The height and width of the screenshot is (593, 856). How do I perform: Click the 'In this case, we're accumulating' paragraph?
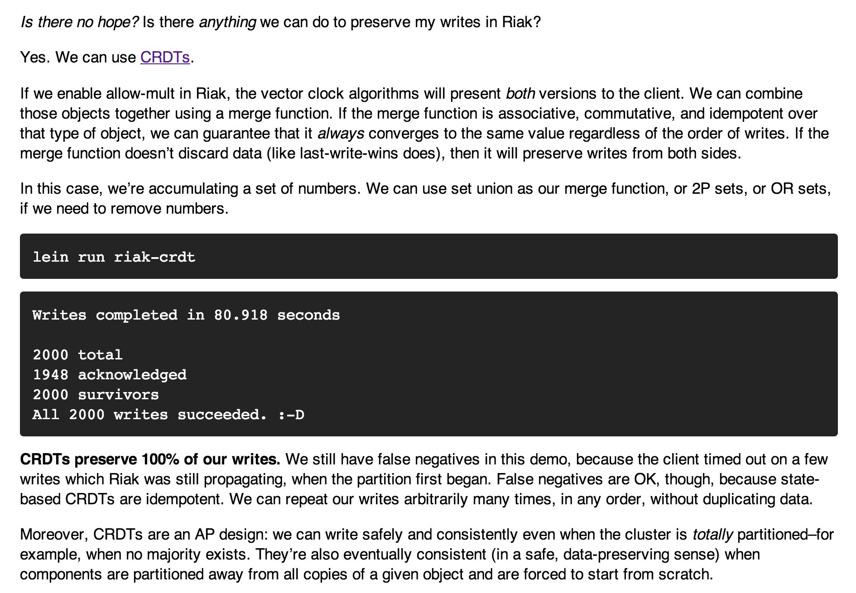coord(425,199)
